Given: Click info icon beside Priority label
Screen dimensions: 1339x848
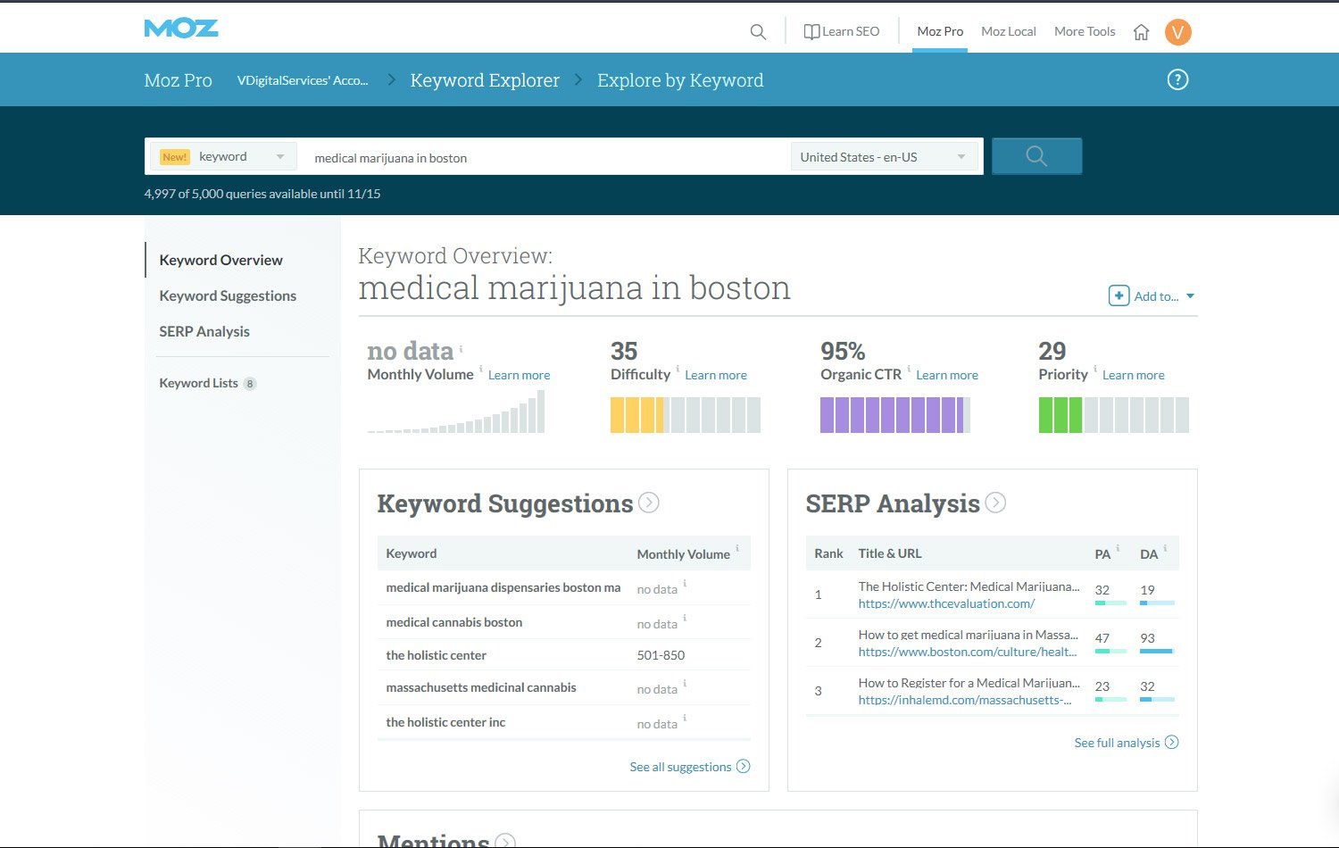Looking at the screenshot, I should (1095, 369).
